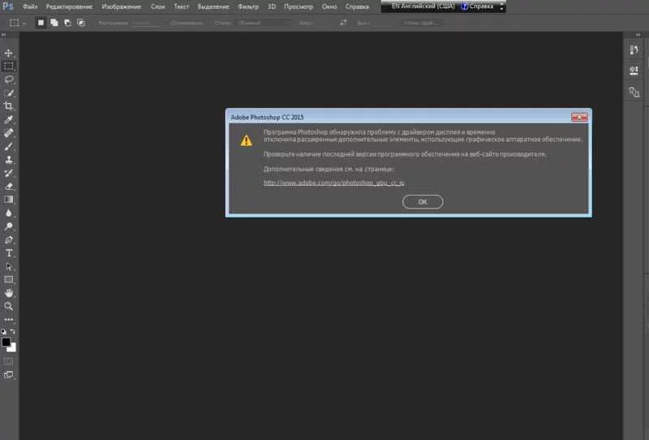Open the 3D menu

tap(272, 6)
